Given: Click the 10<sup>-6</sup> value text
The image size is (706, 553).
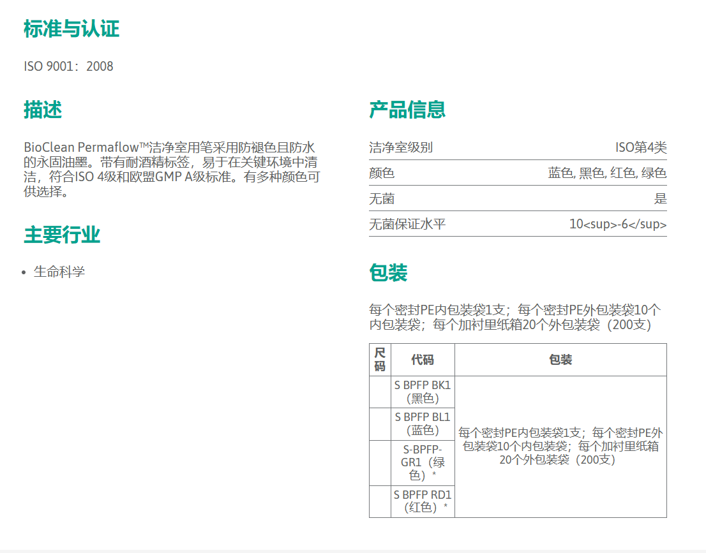Looking at the screenshot, I should [x=617, y=225].
